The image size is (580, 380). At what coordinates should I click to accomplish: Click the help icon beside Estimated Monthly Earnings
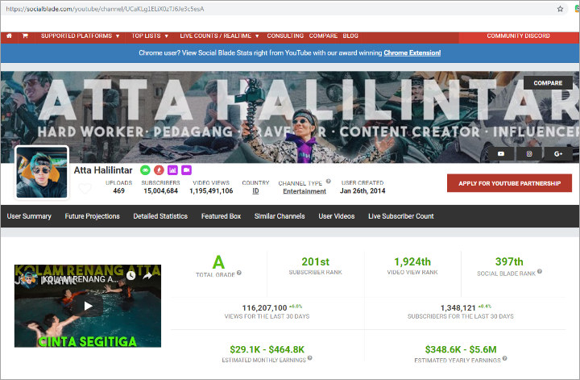coord(310,358)
